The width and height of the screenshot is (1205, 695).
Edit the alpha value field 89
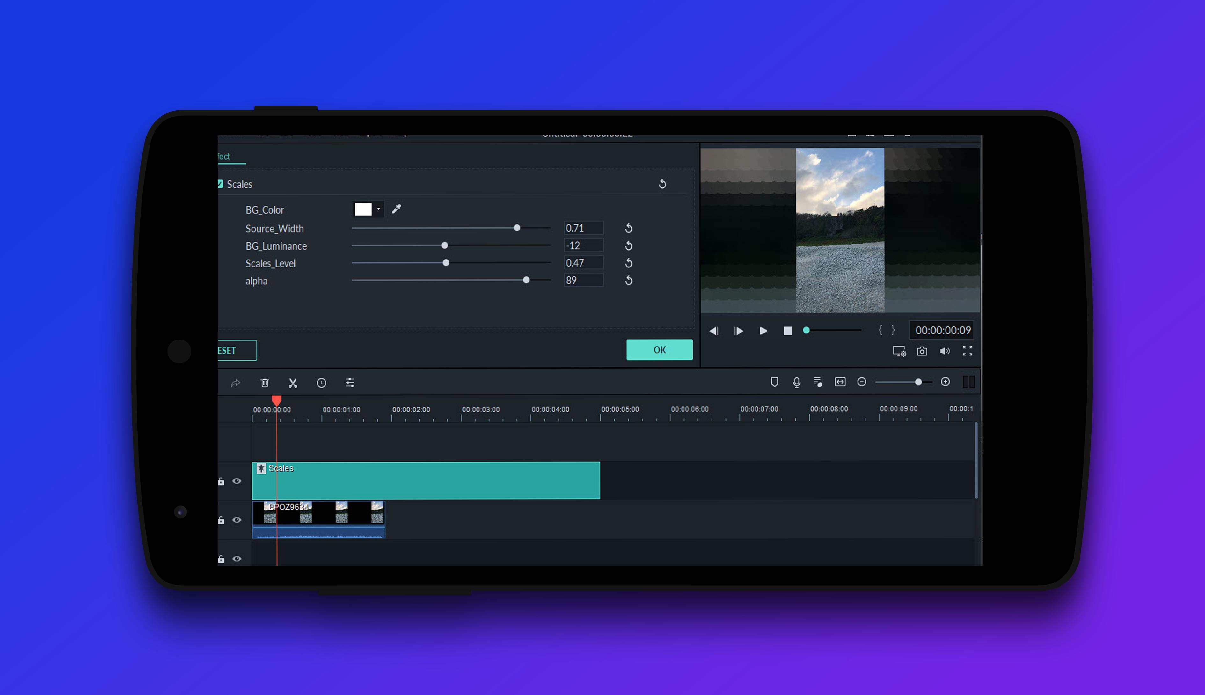584,280
